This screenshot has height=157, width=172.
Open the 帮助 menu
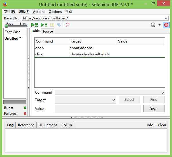69,12
